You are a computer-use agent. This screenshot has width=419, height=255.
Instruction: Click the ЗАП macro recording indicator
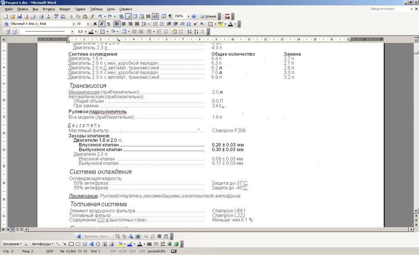(x=113, y=251)
